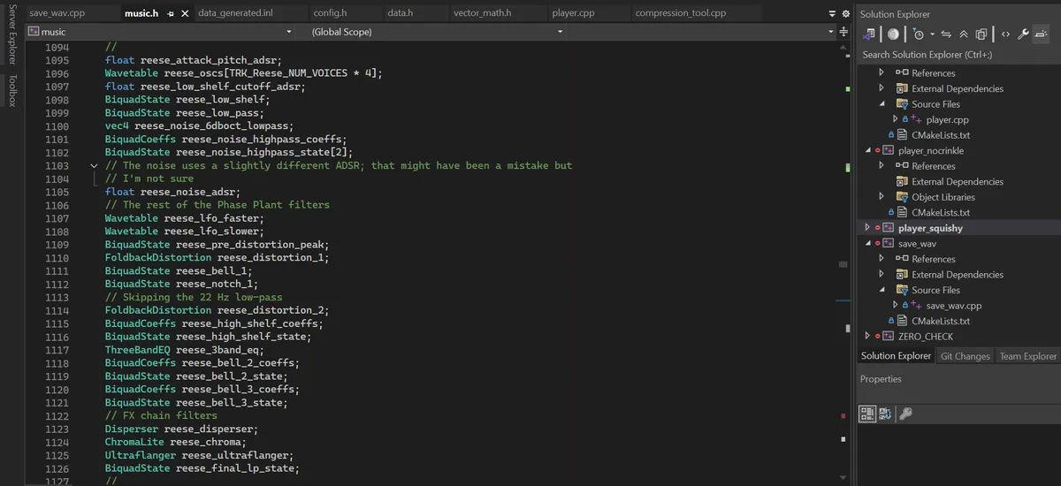Expand the save_wav.cpp file node
The image size is (1061, 486).
point(896,306)
